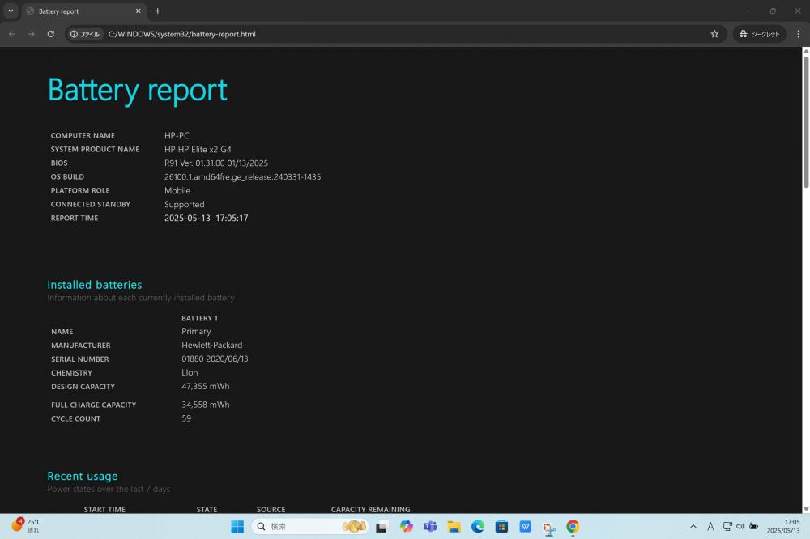Open the network status tray icon

point(727,527)
